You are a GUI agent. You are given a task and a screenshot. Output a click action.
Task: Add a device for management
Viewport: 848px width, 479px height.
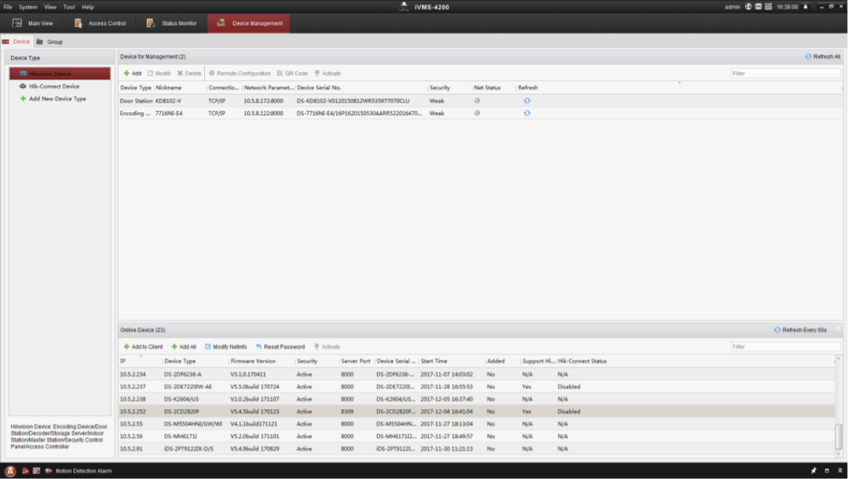(132, 73)
